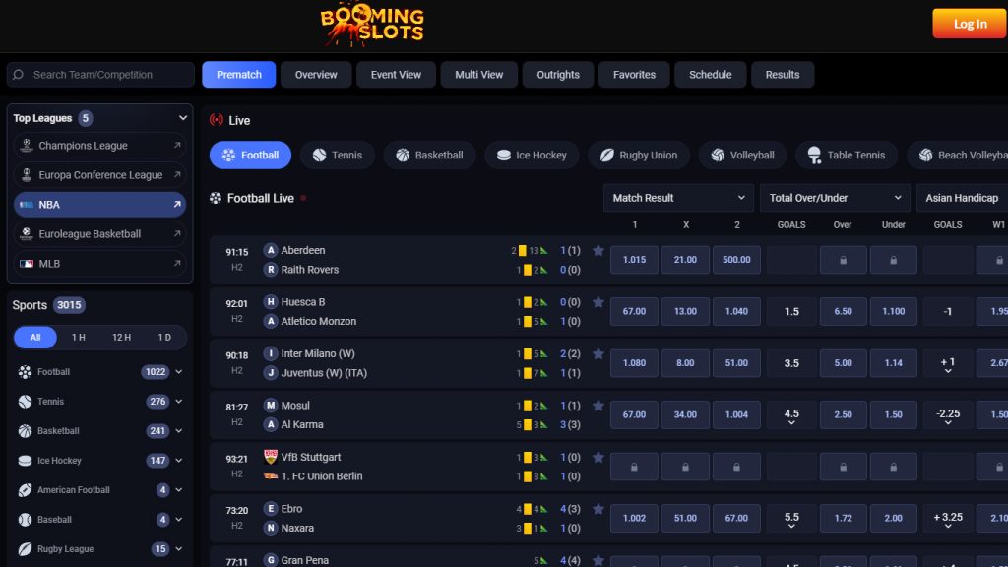Select odds 1.015 for Aberdeen win
The height and width of the screenshot is (567, 1008).
(634, 260)
